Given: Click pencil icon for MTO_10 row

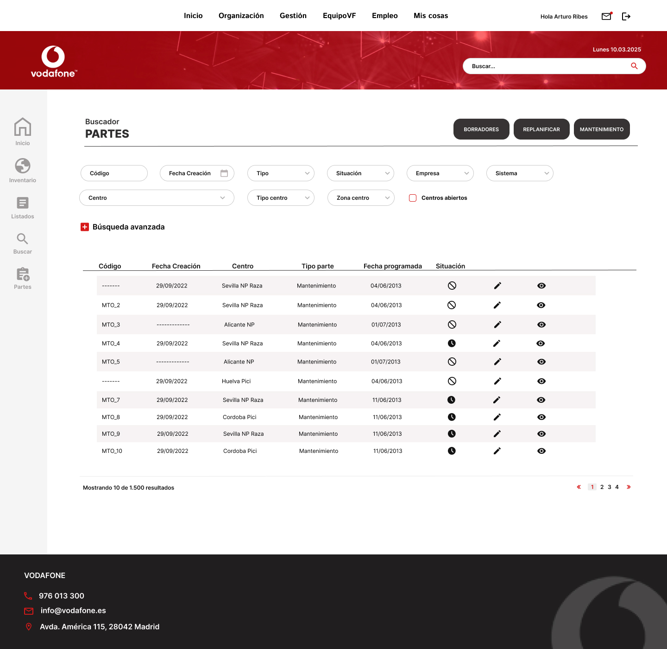Looking at the screenshot, I should (x=497, y=451).
